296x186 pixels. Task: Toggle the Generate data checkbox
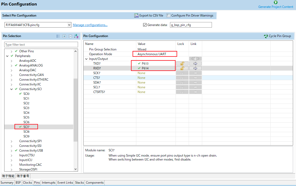(x=144, y=25)
